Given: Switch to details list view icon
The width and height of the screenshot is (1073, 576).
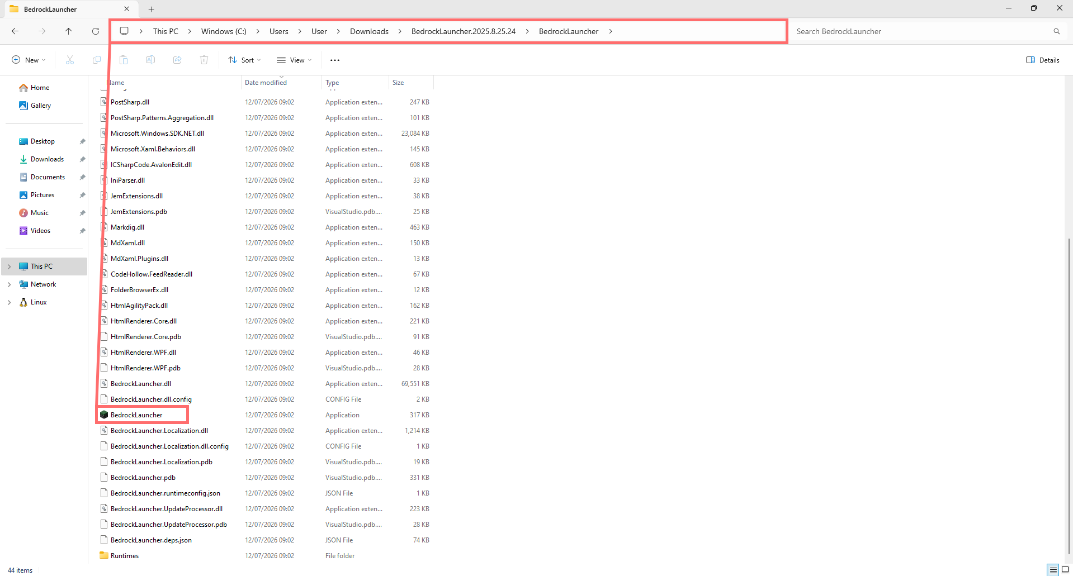Looking at the screenshot, I should click(1053, 570).
